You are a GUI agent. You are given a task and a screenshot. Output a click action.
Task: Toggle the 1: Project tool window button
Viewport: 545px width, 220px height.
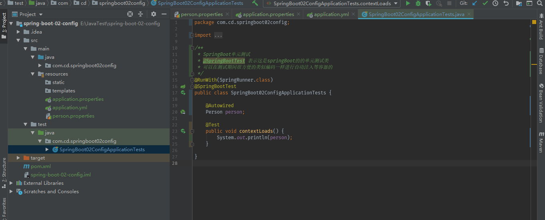4,26
